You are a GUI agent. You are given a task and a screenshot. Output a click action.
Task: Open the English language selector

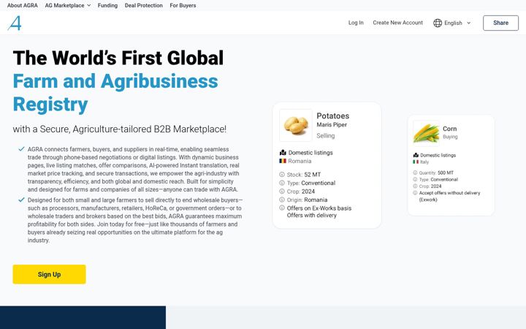[452, 23]
